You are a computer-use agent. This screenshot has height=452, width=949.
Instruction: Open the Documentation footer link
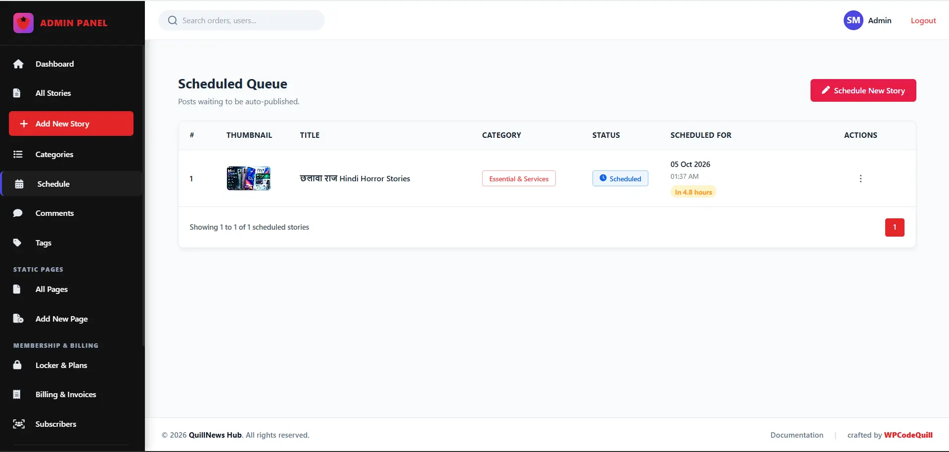point(797,435)
